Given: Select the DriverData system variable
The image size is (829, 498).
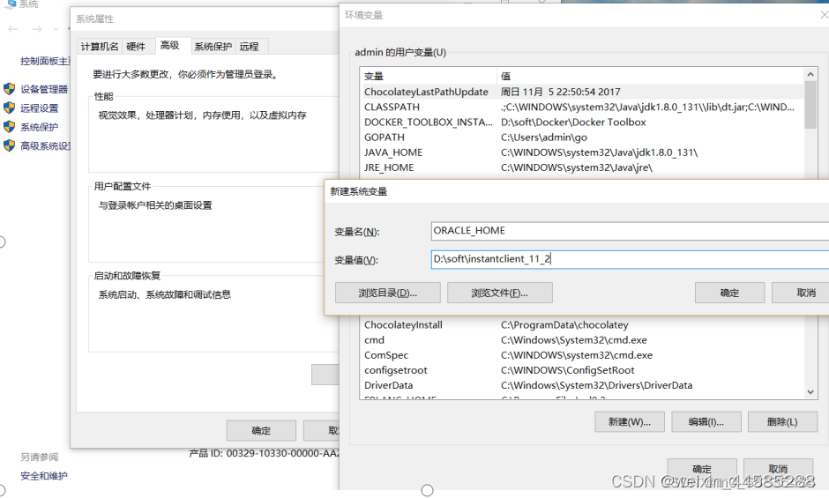Looking at the screenshot, I should coord(582,385).
